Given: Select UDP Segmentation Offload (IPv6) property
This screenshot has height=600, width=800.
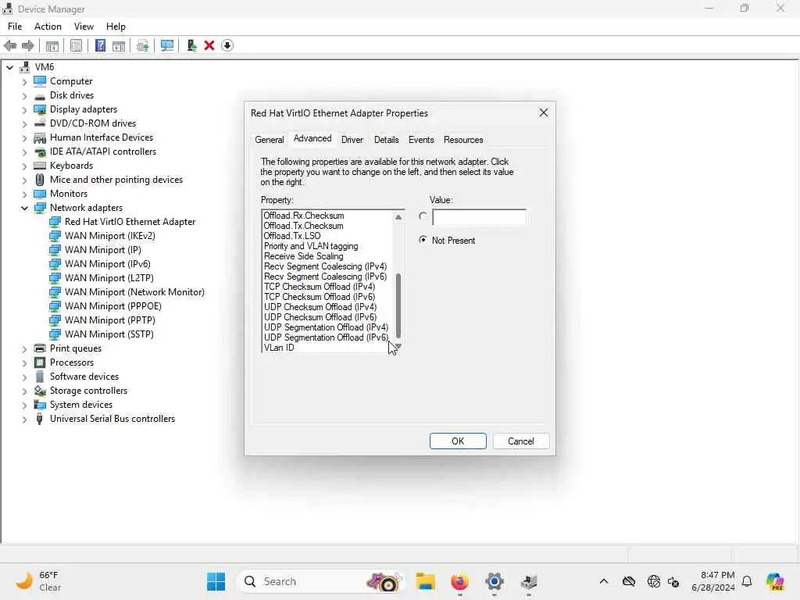Looking at the screenshot, I should tap(326, 337).
